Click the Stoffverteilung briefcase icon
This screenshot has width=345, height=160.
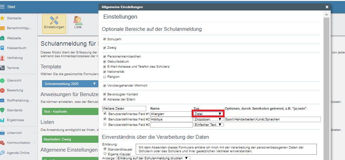coord(2,100)
